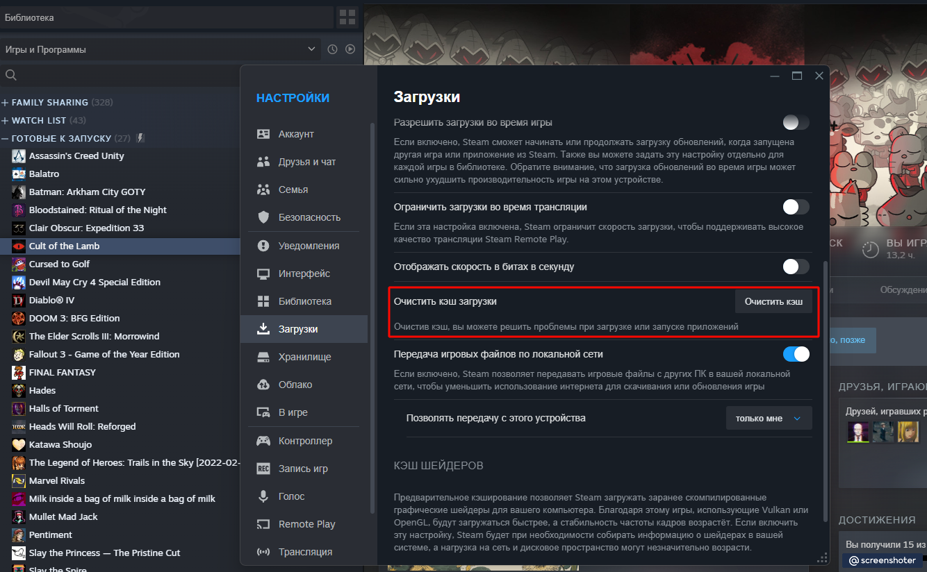
Task: Click the Безопасность shield icon
Action: pyautogui.click(x=263, y=217)
